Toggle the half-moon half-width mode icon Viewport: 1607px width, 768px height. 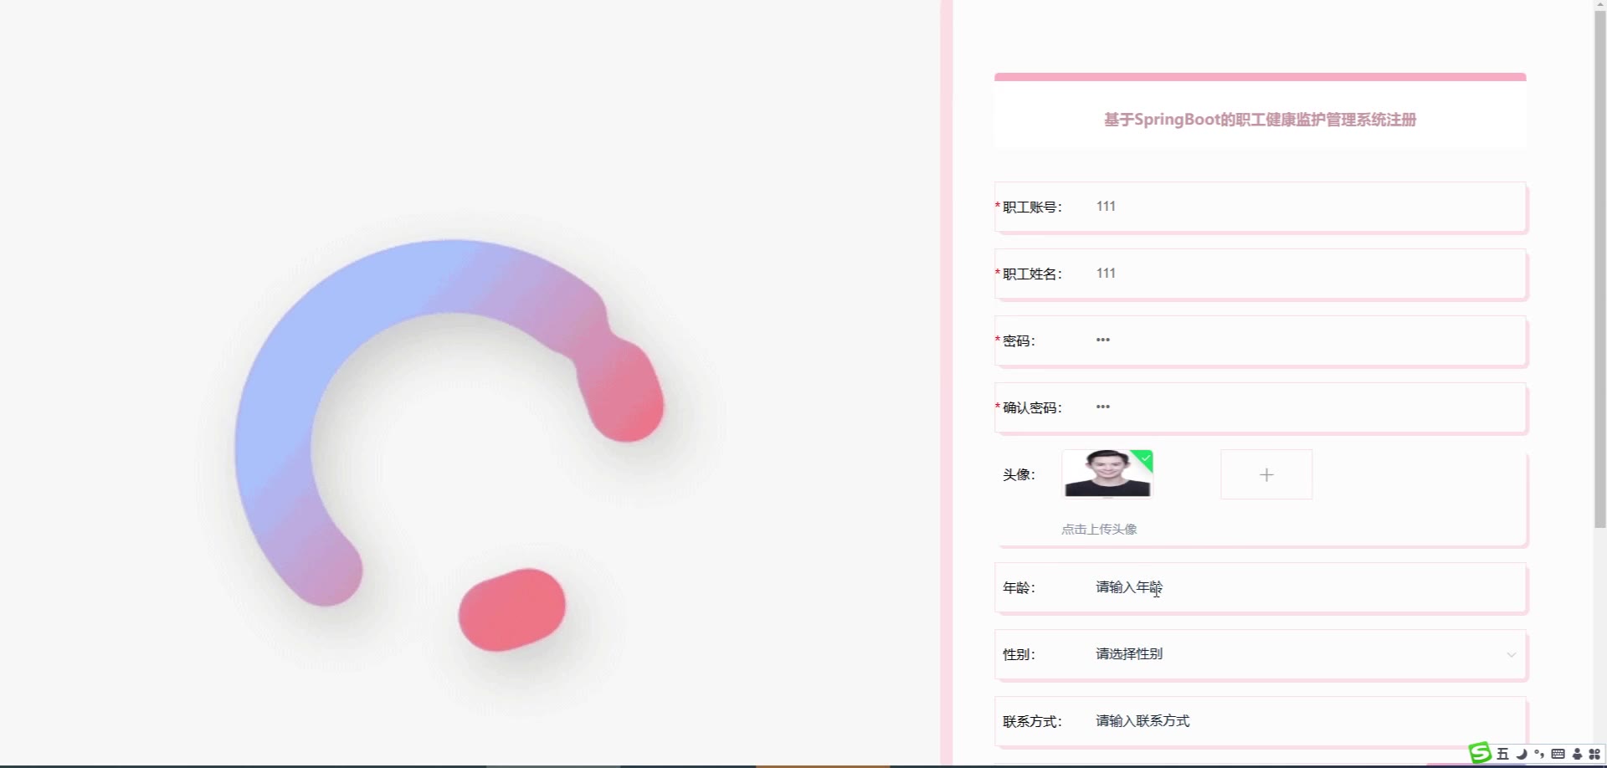(x=1522, y=754)
